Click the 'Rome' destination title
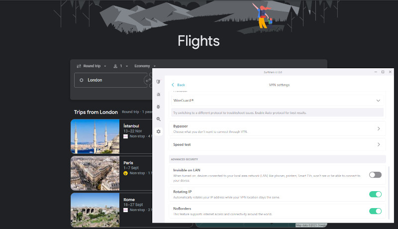 point(129,200)
